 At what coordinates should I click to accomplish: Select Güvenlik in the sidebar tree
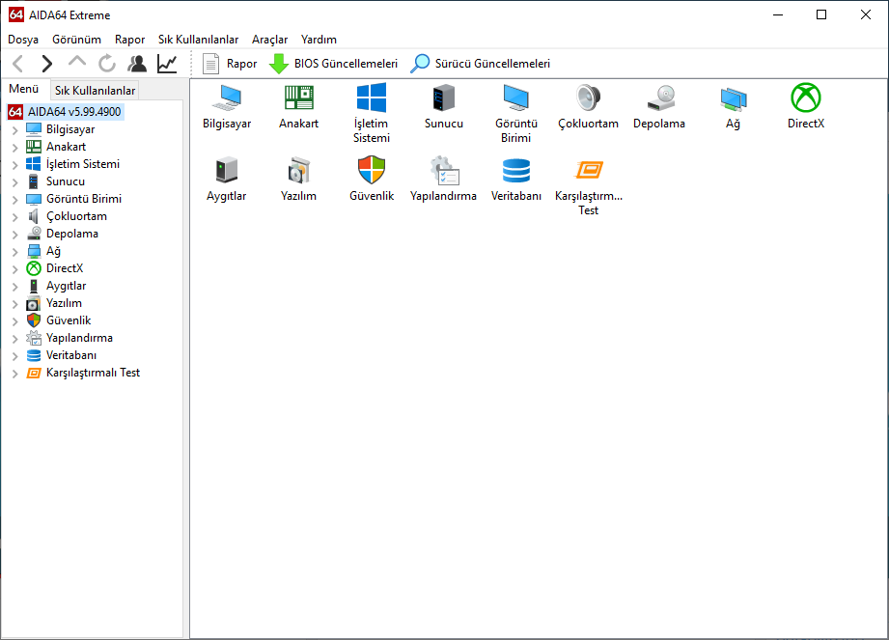pos(69,320)
